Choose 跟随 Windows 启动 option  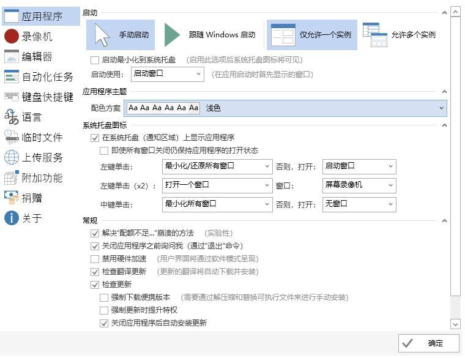pyautogui.click(x=210, y=35)
